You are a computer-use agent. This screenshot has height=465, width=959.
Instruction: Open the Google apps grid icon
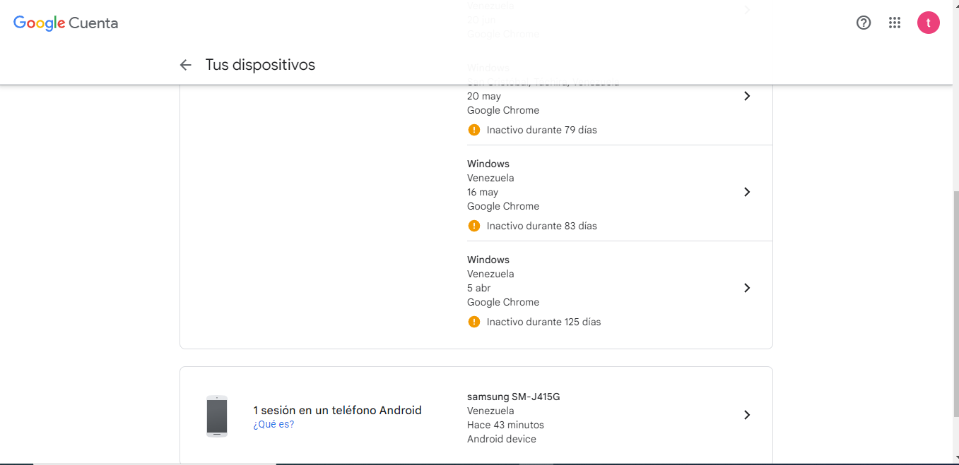point(895,23)
